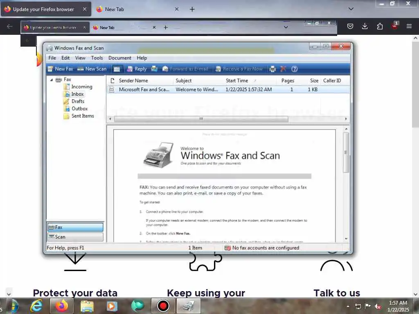Select the Fax root tree item

[x=68, y=79]
